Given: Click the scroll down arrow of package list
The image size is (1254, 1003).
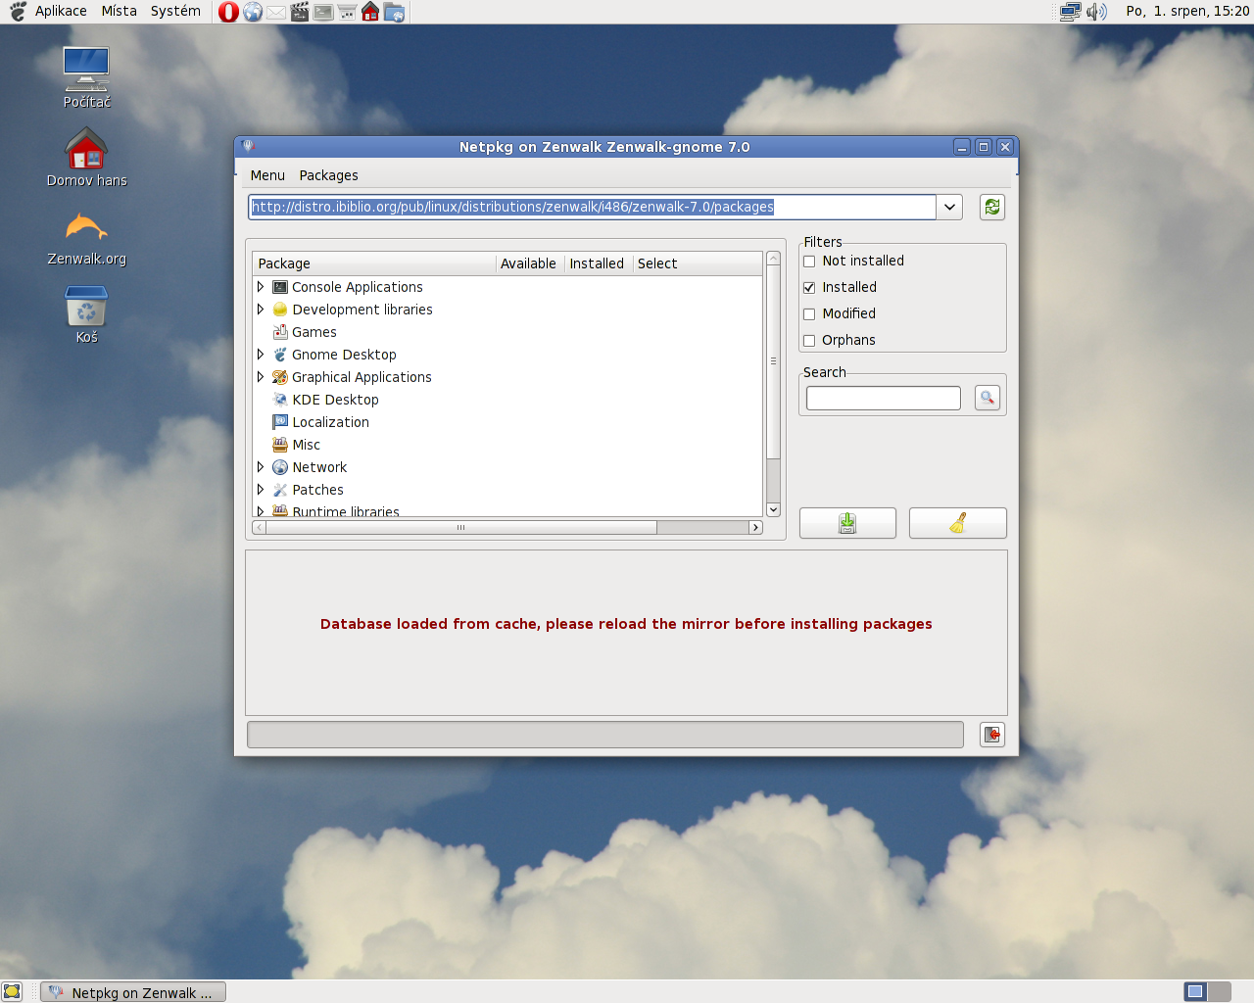Looking at the screenshot, I should point(774,509).
